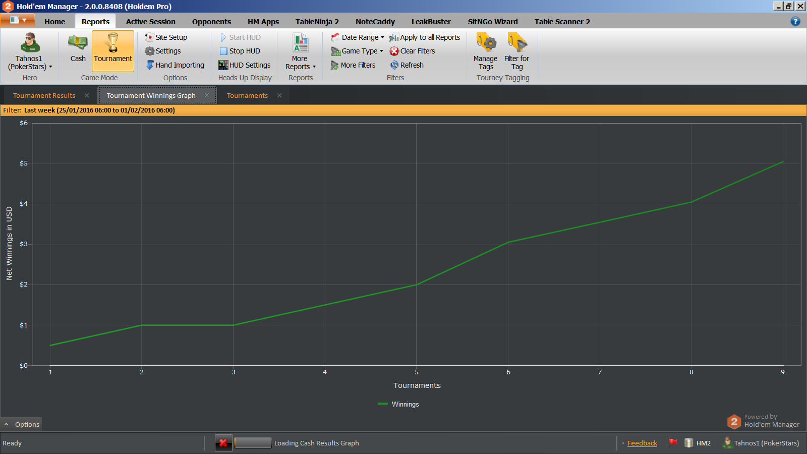Click Filter for Tag icon
This screenshot has width=807, height=454.
[517, 51]
